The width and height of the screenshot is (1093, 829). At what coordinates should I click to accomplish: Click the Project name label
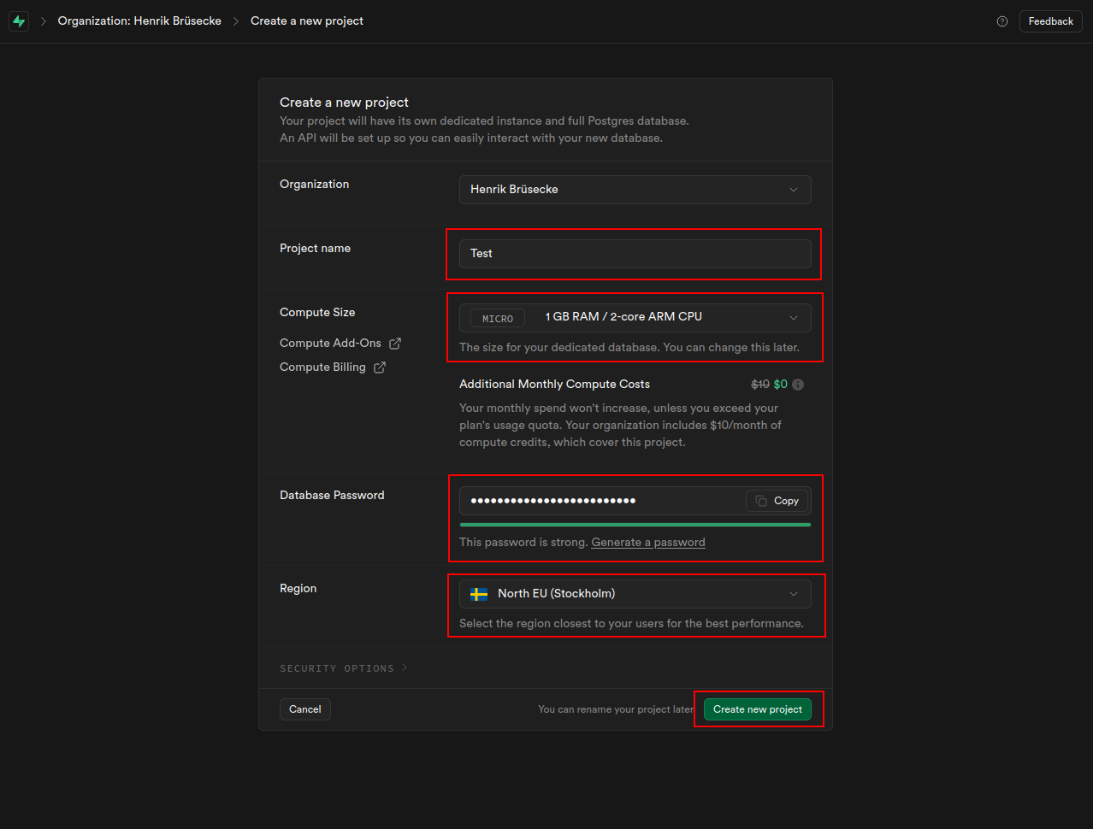click(315, 249)
